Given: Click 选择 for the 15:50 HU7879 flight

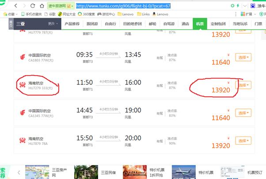Looking at the screenshot, I should click(243, 141).
